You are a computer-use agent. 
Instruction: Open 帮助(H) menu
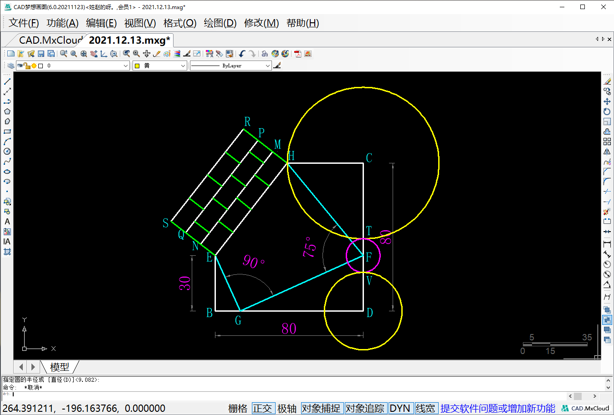(x=302, y=23)
